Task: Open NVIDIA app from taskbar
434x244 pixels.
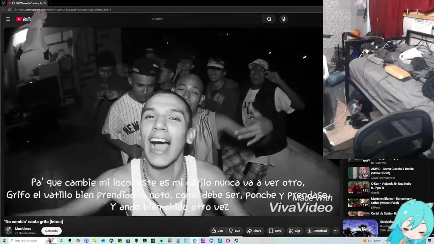Action: (x=153, y=241)
